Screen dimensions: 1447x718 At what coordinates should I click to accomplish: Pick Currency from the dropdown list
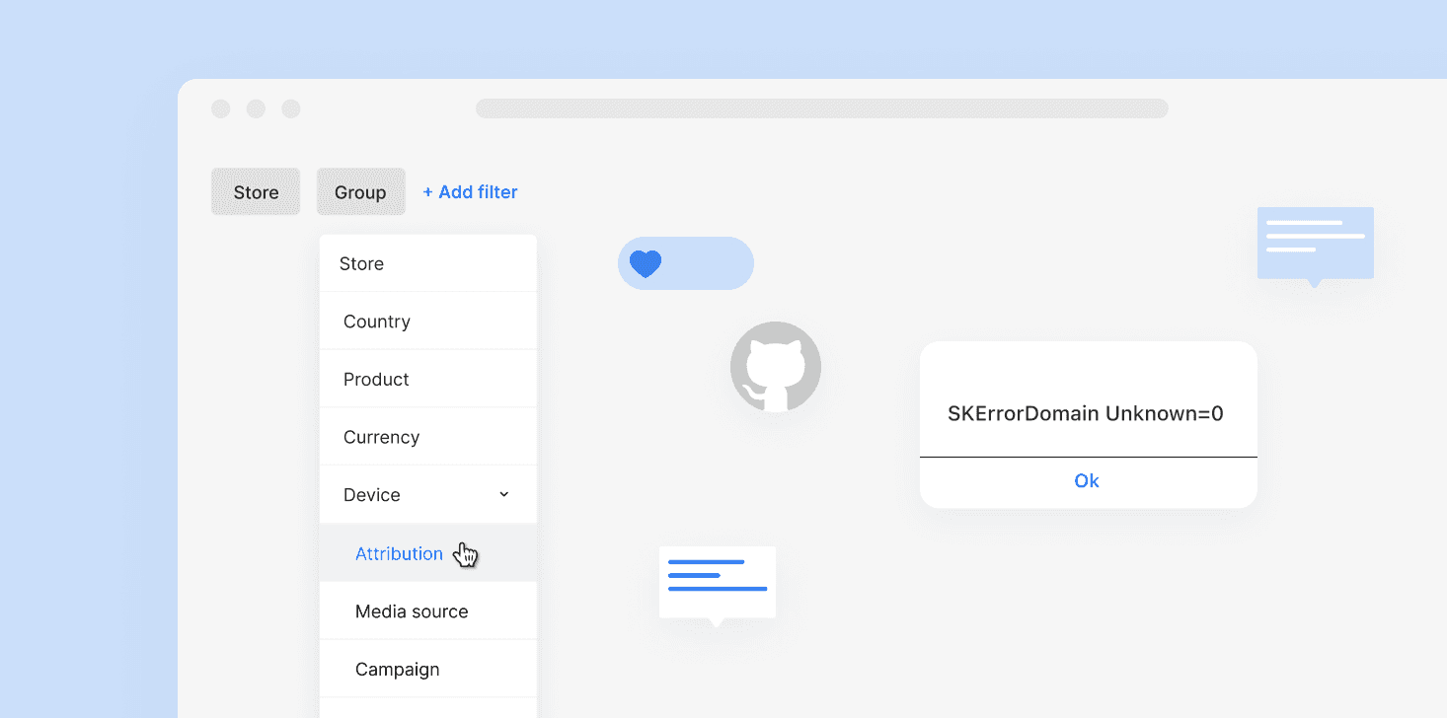point(381,437)
